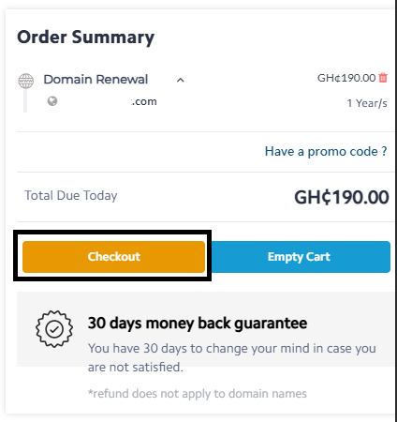Click the Order Summary heading
397x422 pixels.
(x=86, y=38)
